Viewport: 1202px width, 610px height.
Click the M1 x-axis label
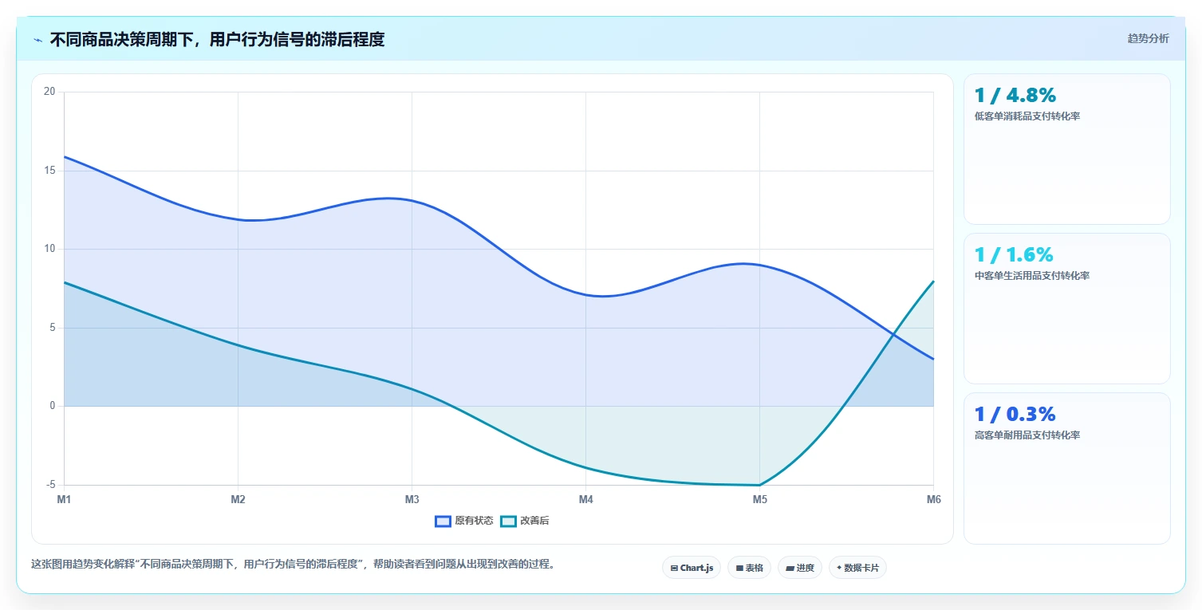pos(64,500)
